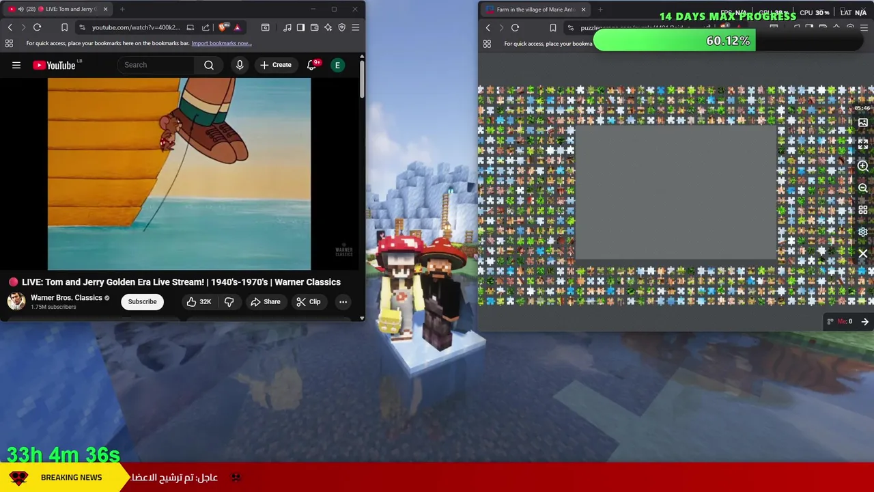Image resolution: width=874 pixels, height=492 pixels.
Task: Open the music note playlist icon
Action: tap(287, 27)
